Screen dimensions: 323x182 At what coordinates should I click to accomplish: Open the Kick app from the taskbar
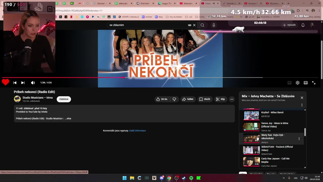[x=199, y=178]
